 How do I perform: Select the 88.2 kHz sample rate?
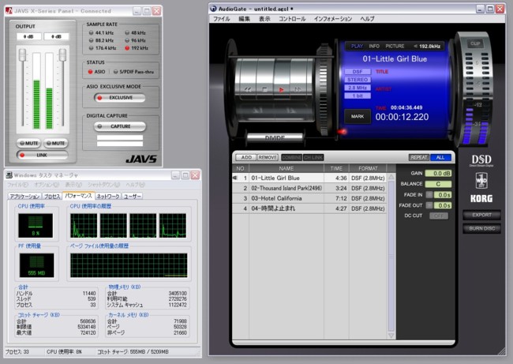point(101,40)
